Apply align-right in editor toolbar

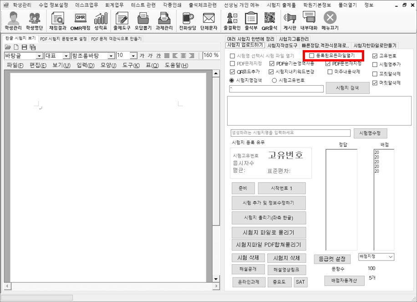(x=192, y=56)
